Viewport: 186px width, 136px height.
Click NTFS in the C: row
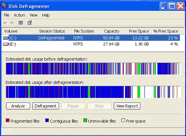78,38
